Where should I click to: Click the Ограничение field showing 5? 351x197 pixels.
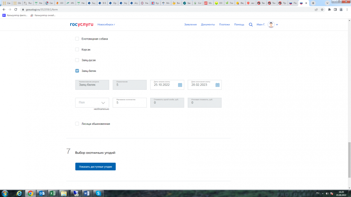pos(130,85)
